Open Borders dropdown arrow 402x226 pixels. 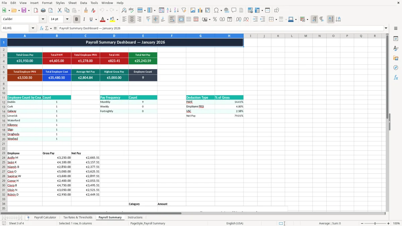[x=276, y=19]
